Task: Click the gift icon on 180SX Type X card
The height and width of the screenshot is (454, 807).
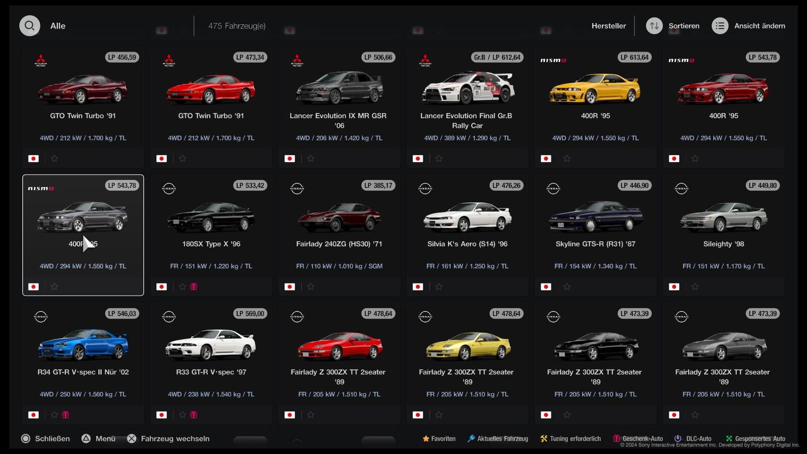Action: [194, 287]
